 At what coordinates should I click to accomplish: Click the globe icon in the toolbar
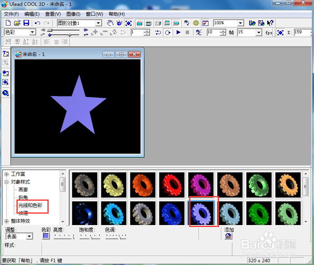coord(196,23)
